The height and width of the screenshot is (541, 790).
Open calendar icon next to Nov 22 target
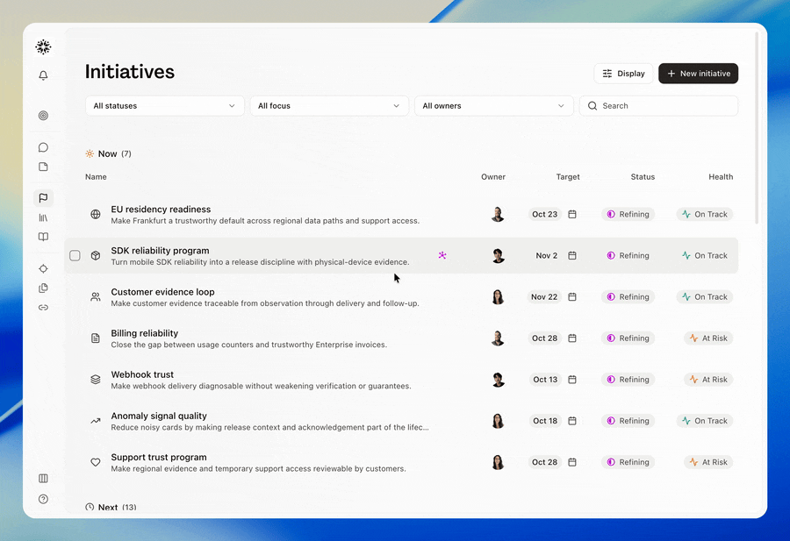572,297
